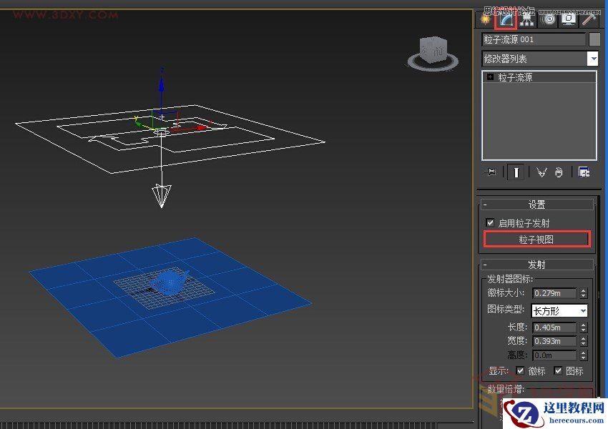This screenshot has height=429, width=608.
Task: Open the Modify panel
Action: point(504,20)
